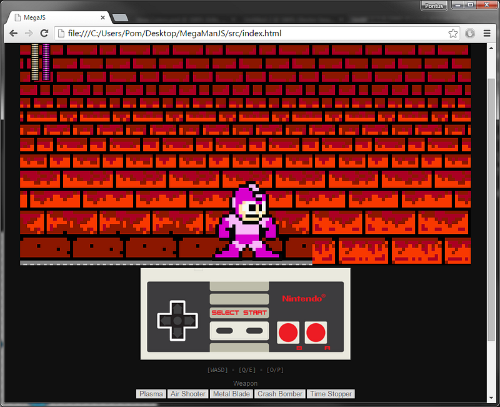Screen dimensions: 500x407
Task: Select the Time Stopper weapon
Action: [331, 394]
